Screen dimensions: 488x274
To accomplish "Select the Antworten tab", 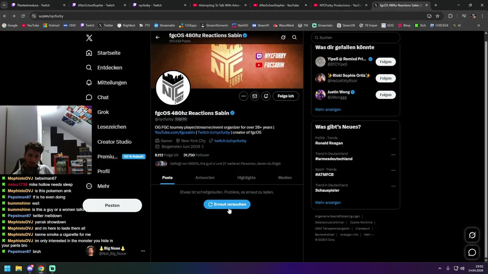I will (x=205, y=178).
